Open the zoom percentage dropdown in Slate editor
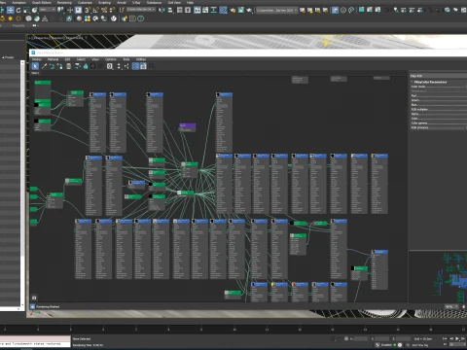This screenshot has height=350, width=467. [450, 306]
